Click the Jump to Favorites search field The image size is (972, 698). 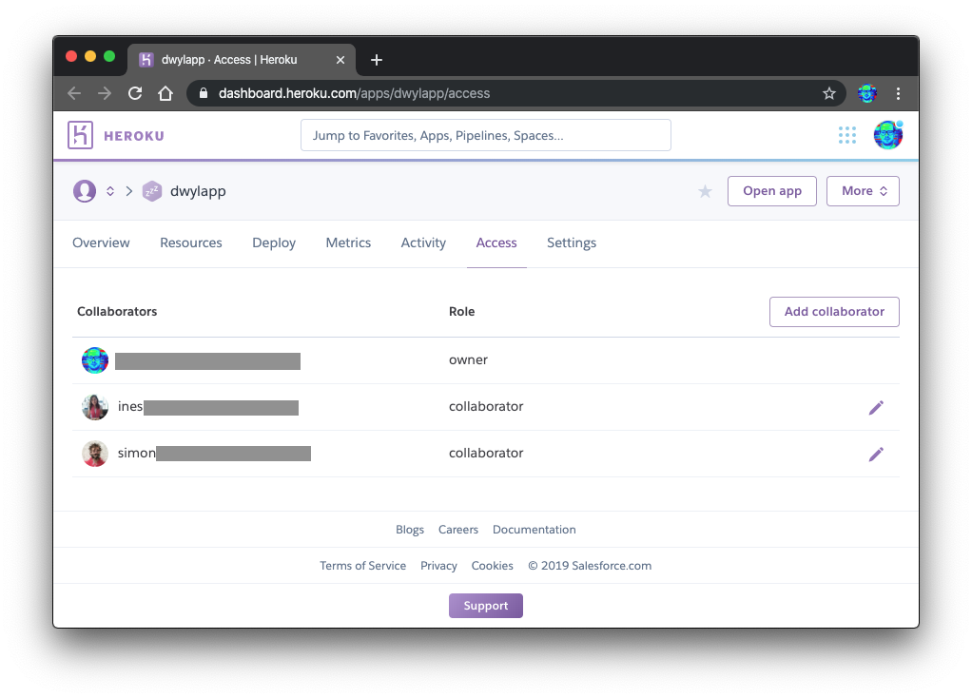(485, 134)
